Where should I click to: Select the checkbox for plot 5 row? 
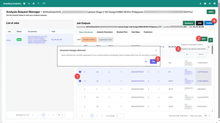pos(80,97)
